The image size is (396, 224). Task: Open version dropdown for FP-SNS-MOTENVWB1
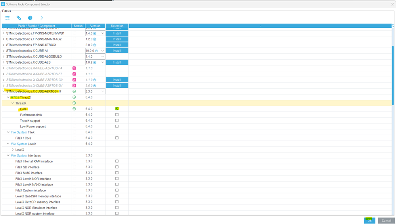click(x=103, y=33)
